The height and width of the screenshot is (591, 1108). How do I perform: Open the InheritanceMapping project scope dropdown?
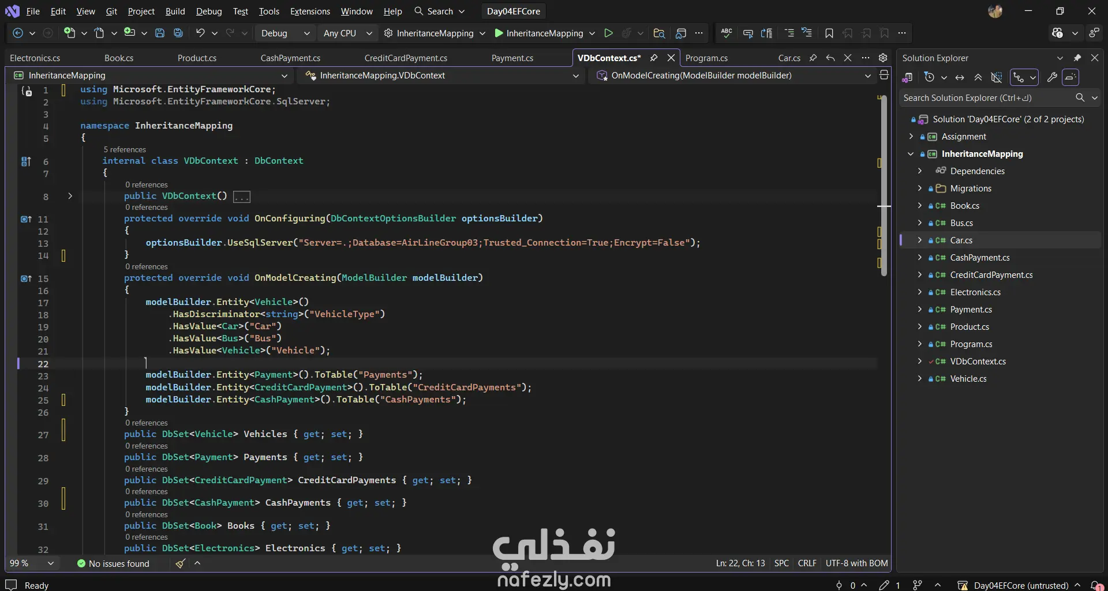click(x=151, y=76)
